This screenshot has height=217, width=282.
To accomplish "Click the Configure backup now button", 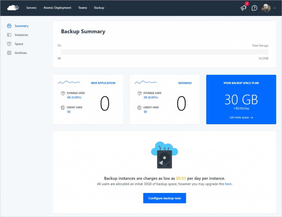I will (x=164, y=198).
